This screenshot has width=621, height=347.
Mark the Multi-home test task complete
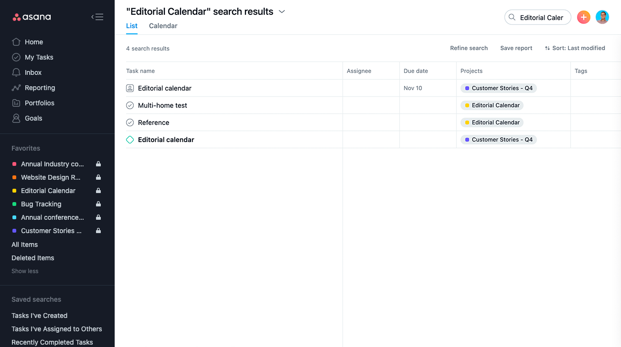[130, 105]
